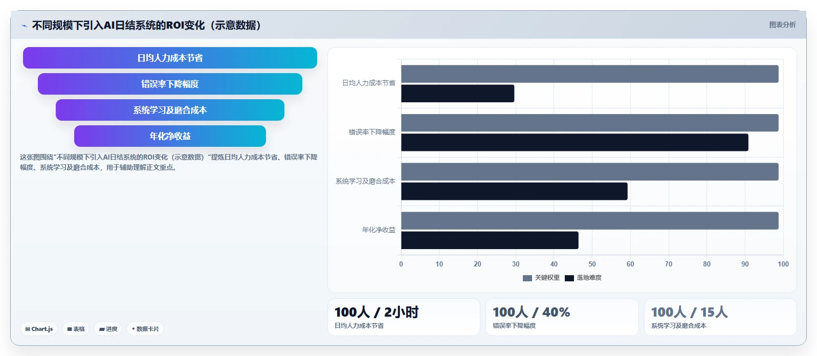Click the 数据卡片 tag chip
The height and width of the screenshot is (356, 817).
(145, 329)
